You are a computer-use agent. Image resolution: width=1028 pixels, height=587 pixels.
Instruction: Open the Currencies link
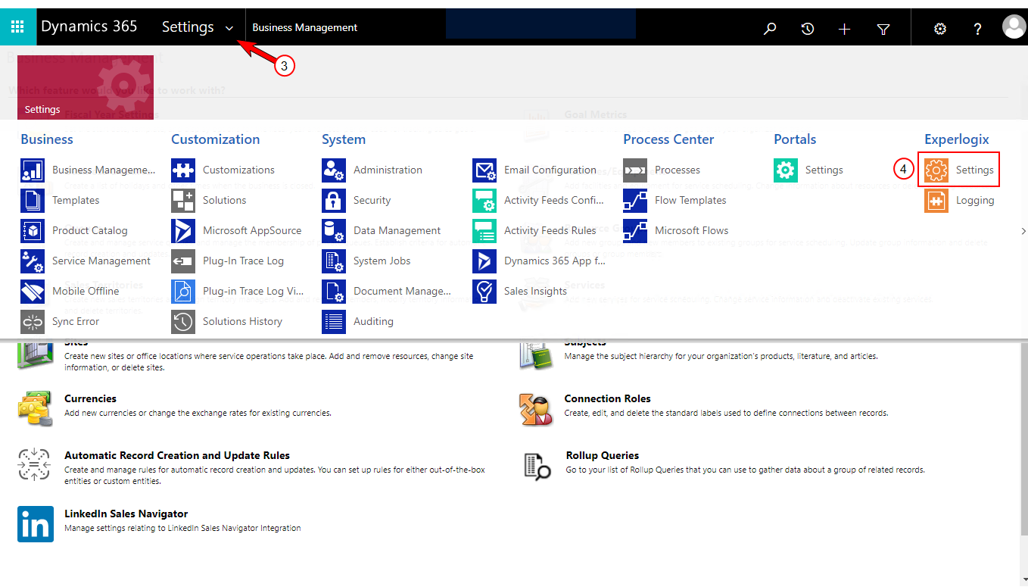[x=90, y=398]
